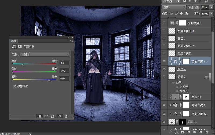
Task: Add a layer mask from Layers footer
Action: point(183,132)
